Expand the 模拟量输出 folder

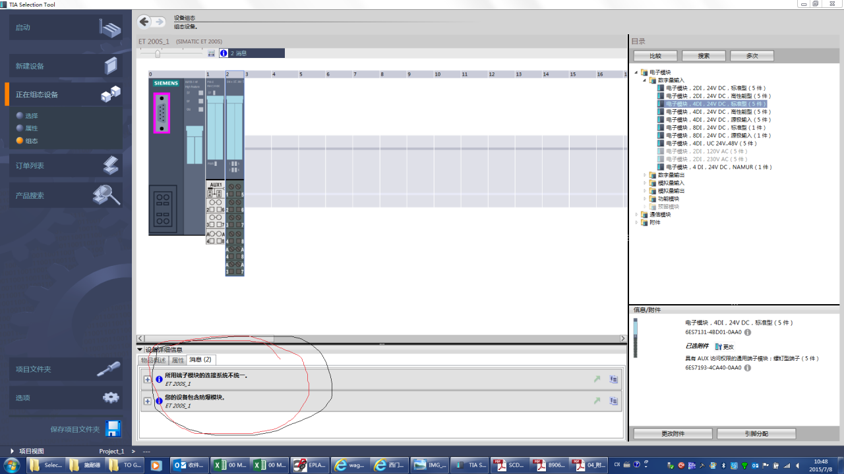[645, 191]
